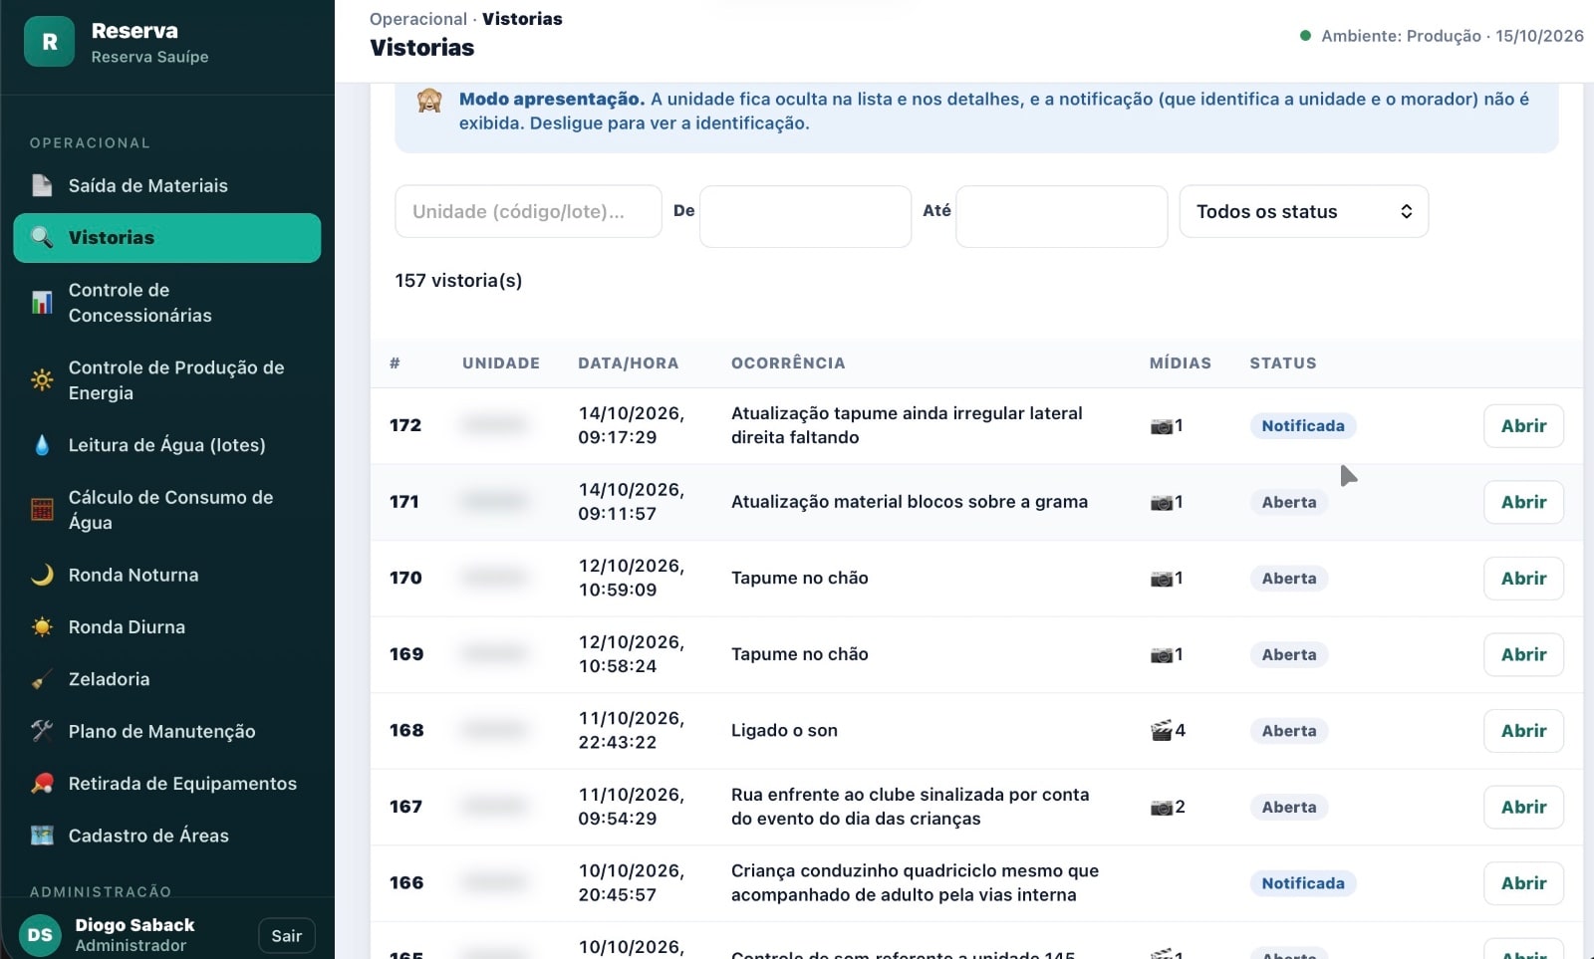
Task: Click the video media icon of vistoria 168
Action: [x=1161, y=731]
